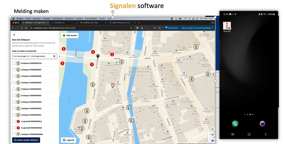Open the Venster menu
The width and height of the screenshot is (285, 144).
click(102, 18)
